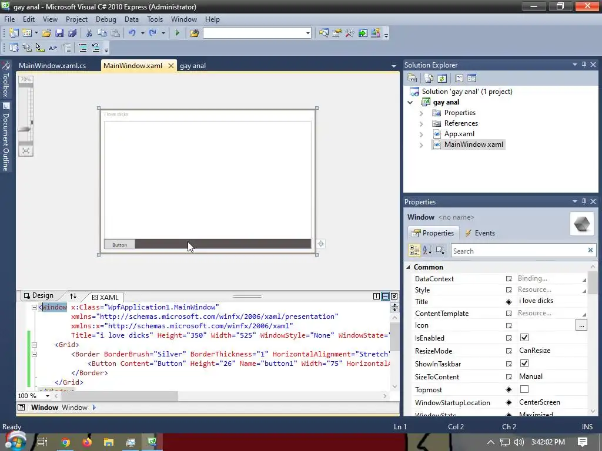Switch to the Events tab in Properties
The width and height of the screenshot is (602, 451).
tap(480, 233)
